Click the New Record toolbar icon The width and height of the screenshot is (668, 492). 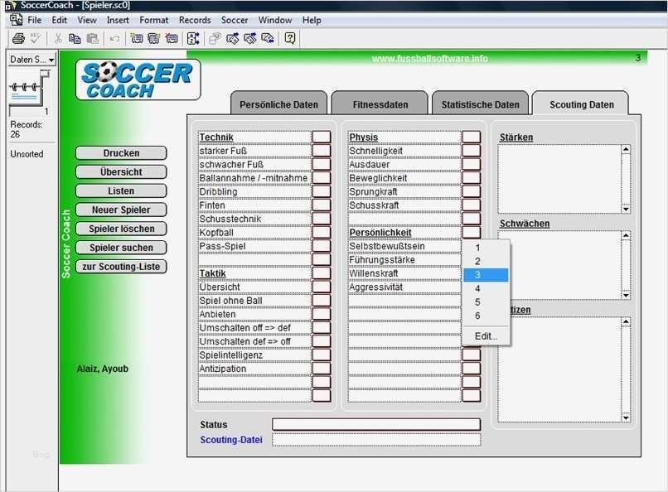tap(136, 39)
